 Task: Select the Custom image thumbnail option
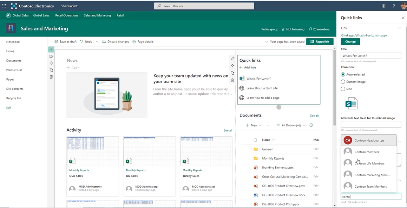(x=343, y=82)
